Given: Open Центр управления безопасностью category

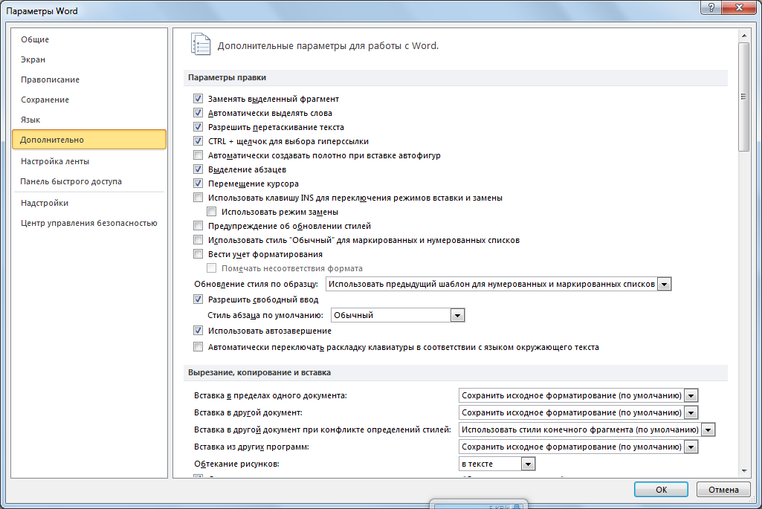Looking at the screenshot, I should coord(89,223).
